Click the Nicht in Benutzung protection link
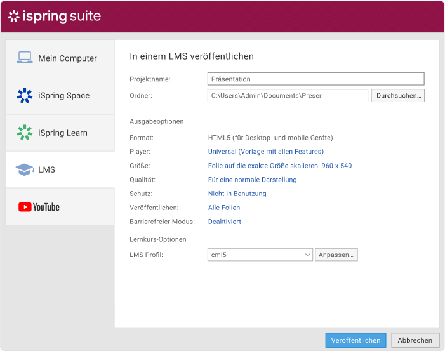Viewport: 445px width, 351px height. [237, 194]
